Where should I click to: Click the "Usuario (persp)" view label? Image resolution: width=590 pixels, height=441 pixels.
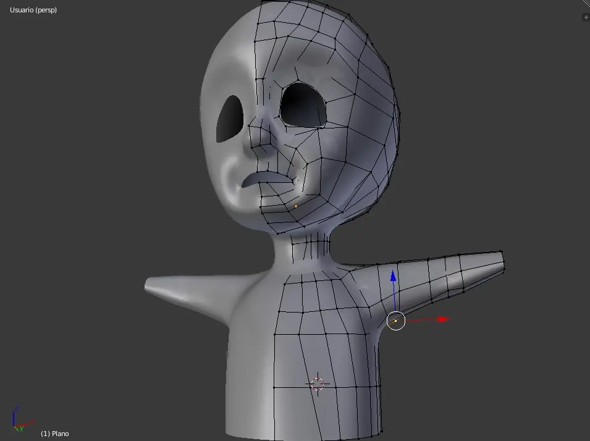33,10
